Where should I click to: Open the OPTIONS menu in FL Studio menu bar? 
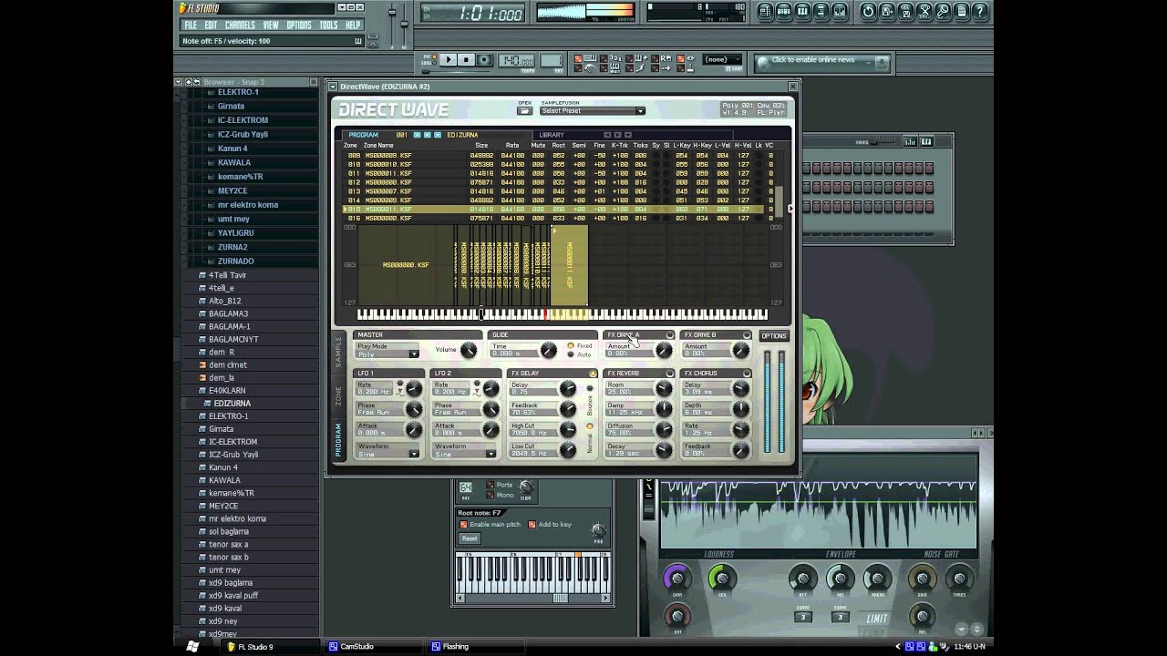point(299,25)
